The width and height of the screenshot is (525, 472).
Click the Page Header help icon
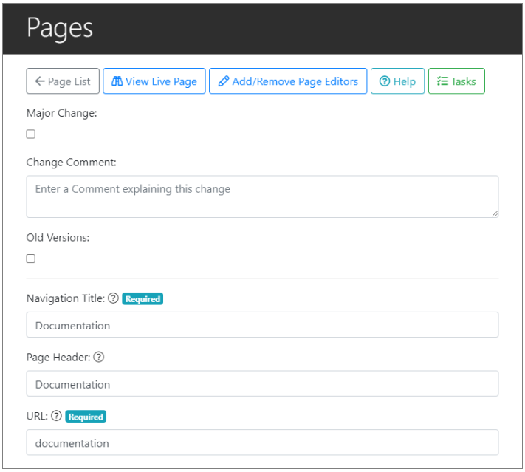coord(99,357)
